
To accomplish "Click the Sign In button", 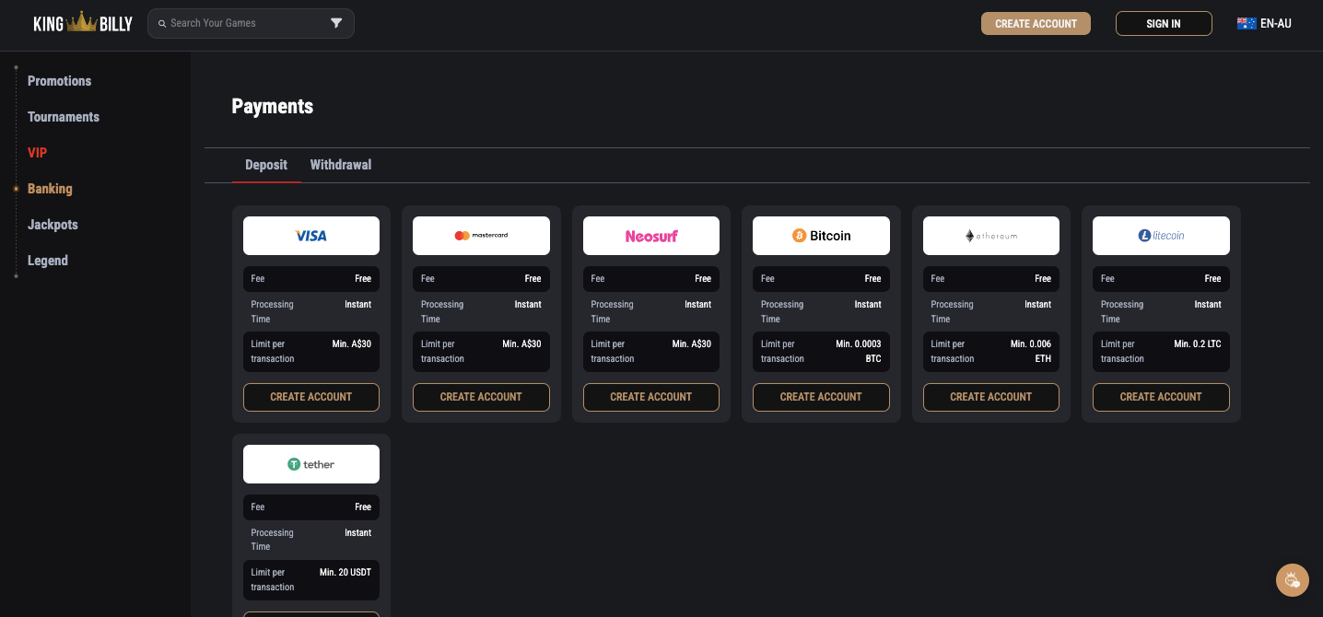I will point(1164,23).
